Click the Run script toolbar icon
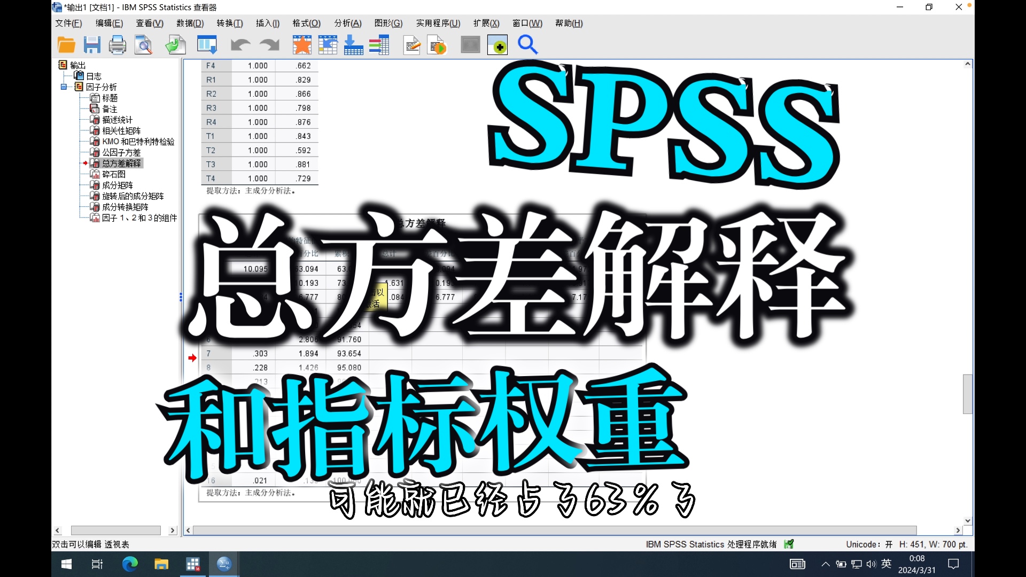The width and height of the screenshot is (1026, 577). pyautogui.click(x=438, y=45)
